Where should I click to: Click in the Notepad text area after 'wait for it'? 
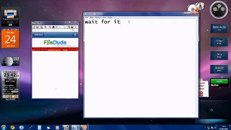pos(140,68)
